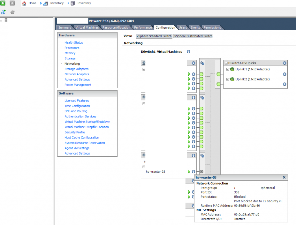Close the hv-vcenter-03 details popup
Image resolution: width=296 pixels, height=225 pixels.
(x=284, y=177)
